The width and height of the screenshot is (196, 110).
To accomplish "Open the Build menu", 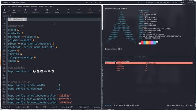I will click(x=41, y=6).
